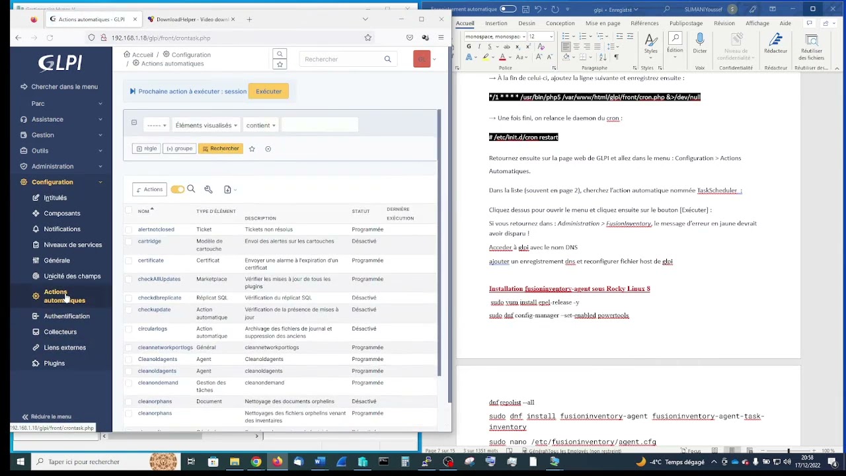Open the ----- criterion dropdown
Viewport: 846px width, 476px height.
click(157, 125)
